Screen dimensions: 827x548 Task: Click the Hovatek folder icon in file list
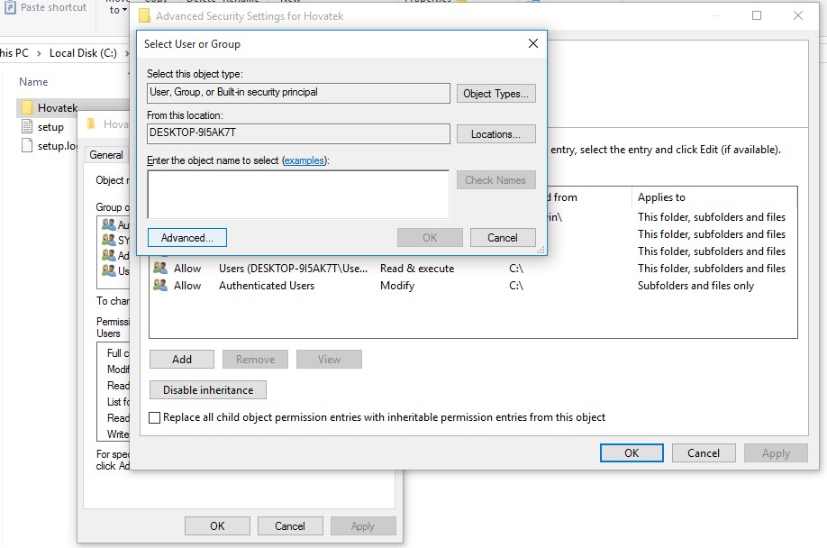[x=27, y=108]
